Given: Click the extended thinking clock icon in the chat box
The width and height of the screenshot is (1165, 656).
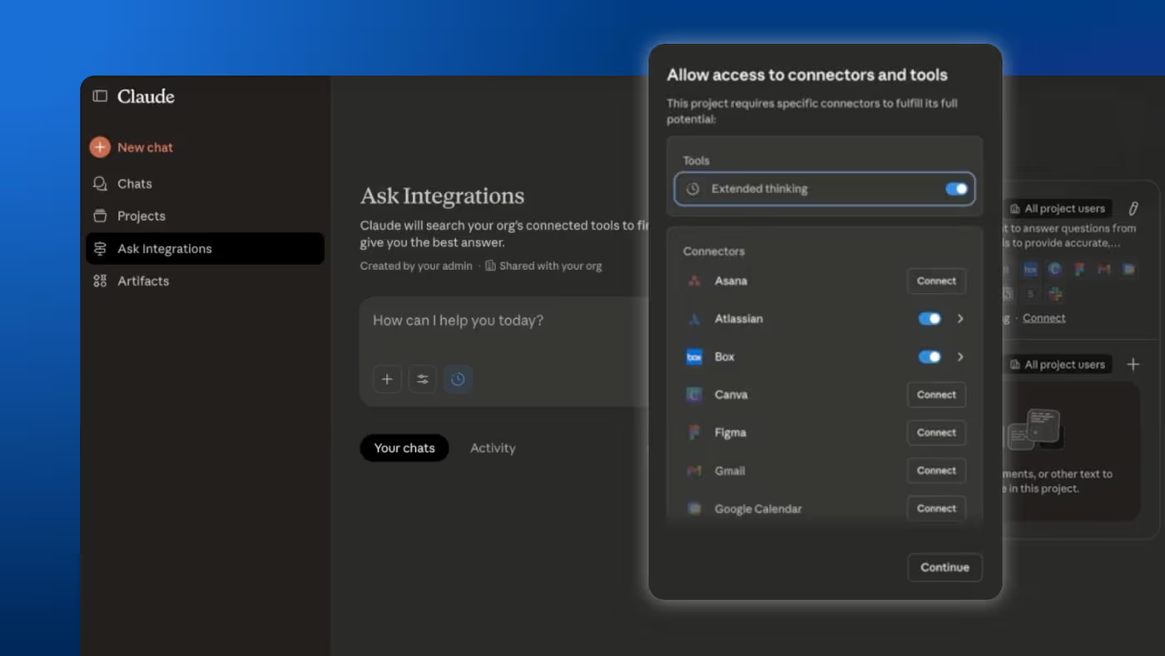Looking at the screenshot, I should click(x=458, y=380).
